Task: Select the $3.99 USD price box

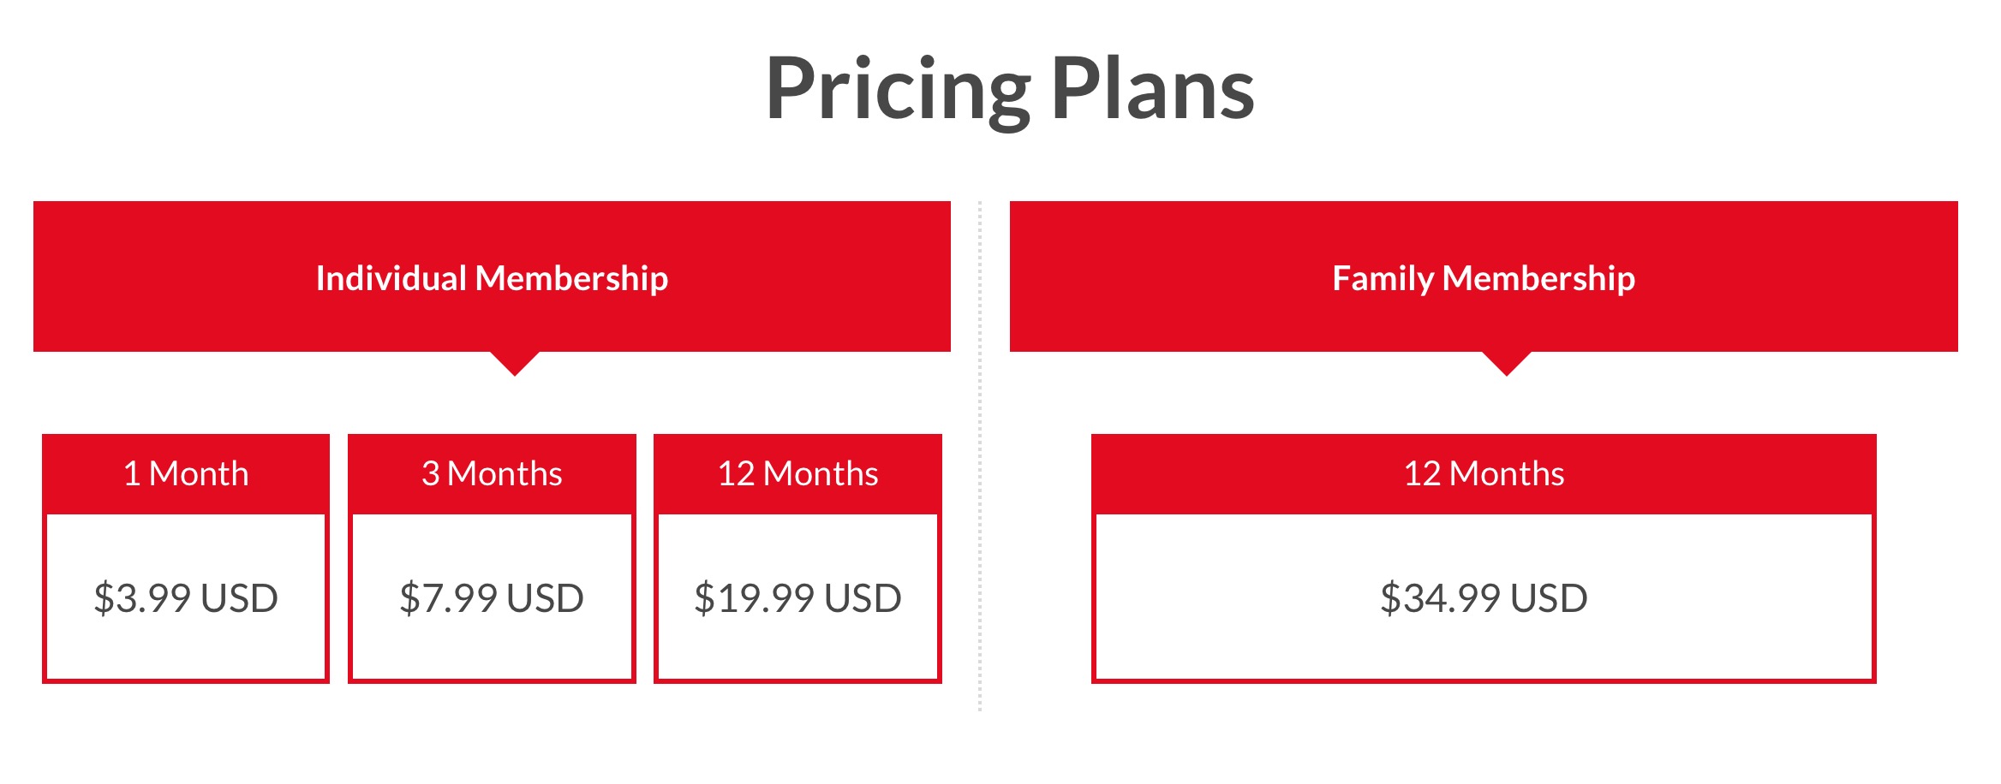Action: click(x=186, y=597)
